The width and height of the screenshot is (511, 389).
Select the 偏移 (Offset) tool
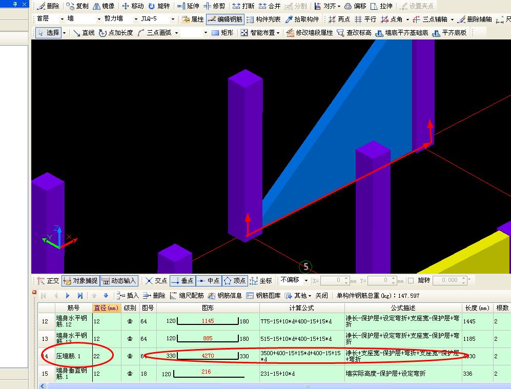pyautogui.click(x=355, y=6)
